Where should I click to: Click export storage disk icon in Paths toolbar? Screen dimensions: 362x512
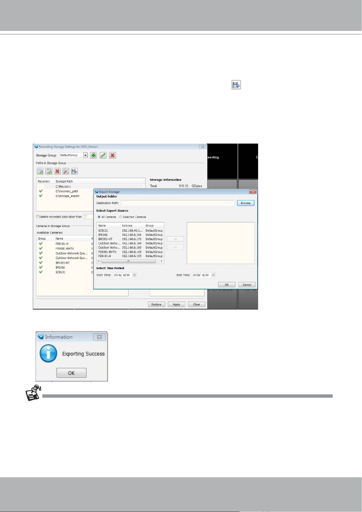click(74, 171)
